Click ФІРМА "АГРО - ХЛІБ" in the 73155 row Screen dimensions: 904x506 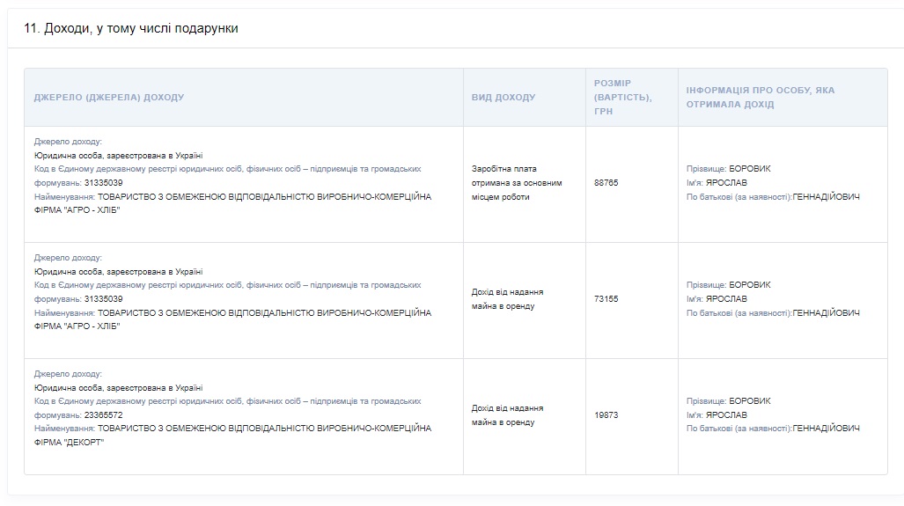tap(77, 326)
